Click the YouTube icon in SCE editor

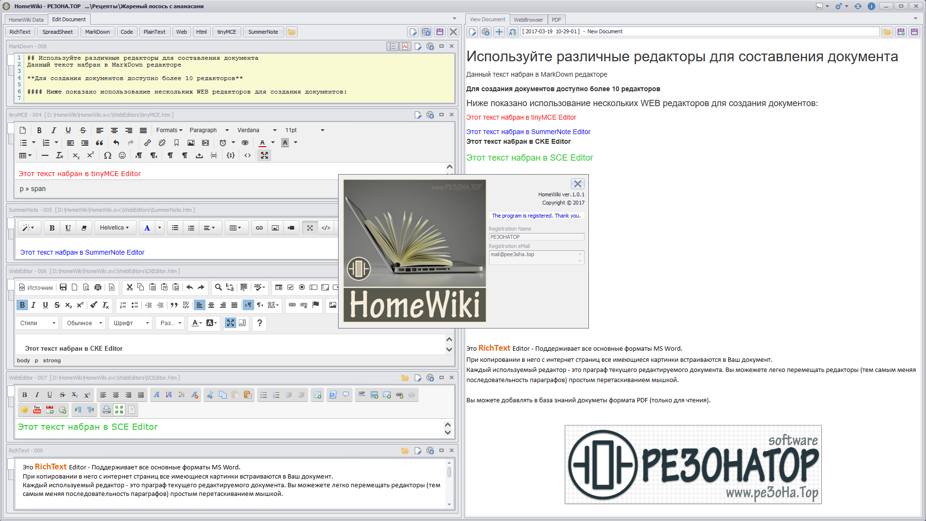37,410
